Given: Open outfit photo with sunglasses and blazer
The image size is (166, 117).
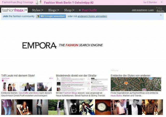Looking at the screenshot, I should (x=134, y=107).
